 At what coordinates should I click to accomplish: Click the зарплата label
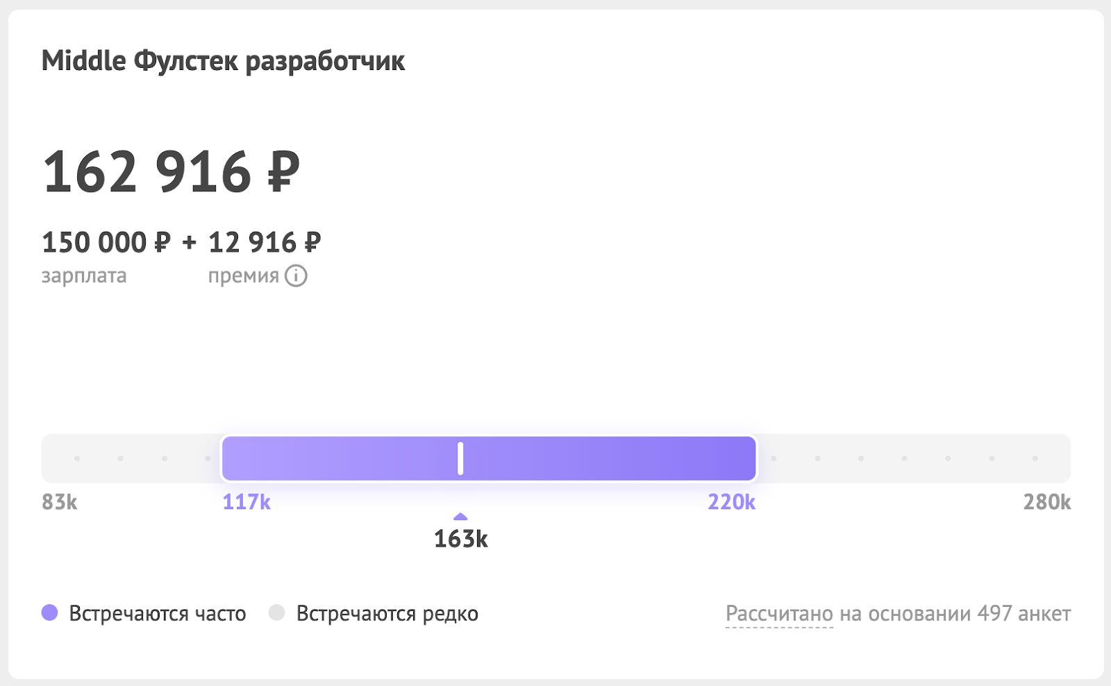pos(84,275)
